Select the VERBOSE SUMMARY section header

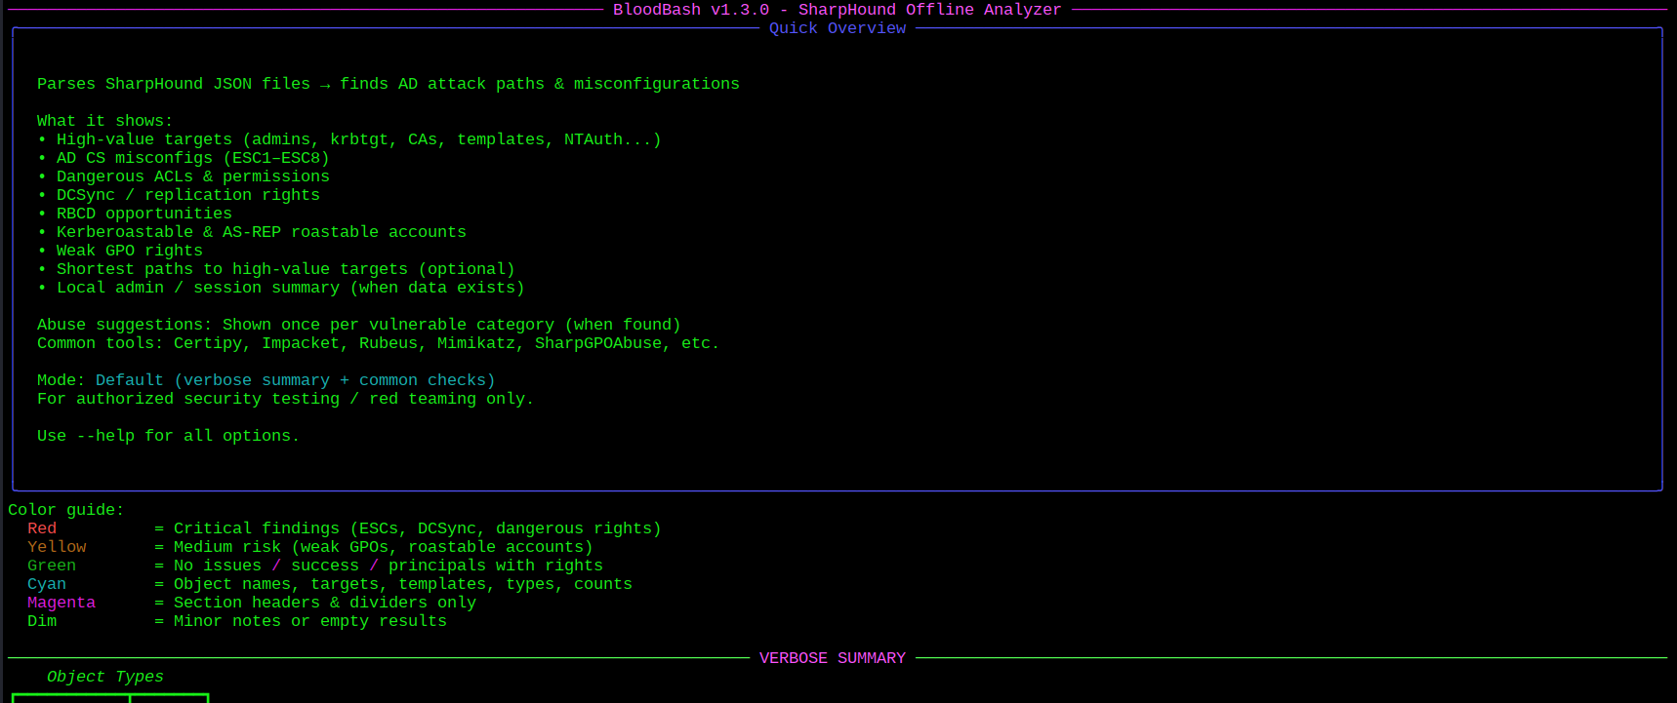(x=833, y=658)
